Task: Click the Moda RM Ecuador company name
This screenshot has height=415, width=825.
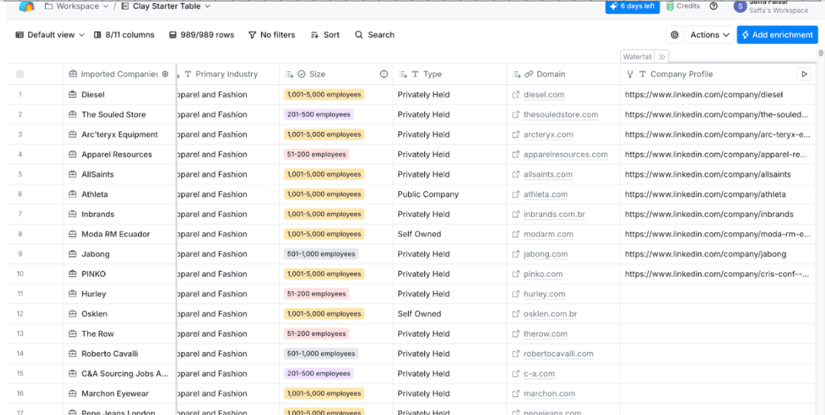Action: pyautogui.click(x=116, y=234)
